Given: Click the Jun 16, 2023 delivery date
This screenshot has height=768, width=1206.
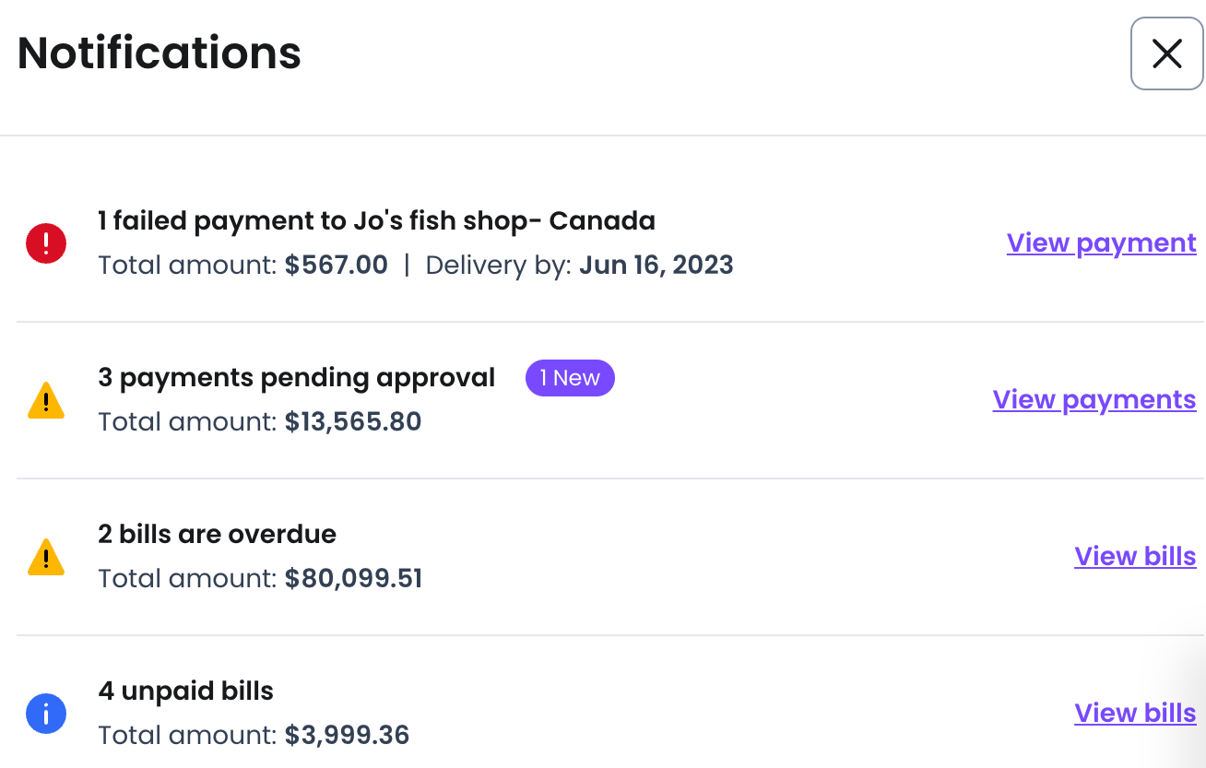Looking at the screenshot, I should (656, 266).
